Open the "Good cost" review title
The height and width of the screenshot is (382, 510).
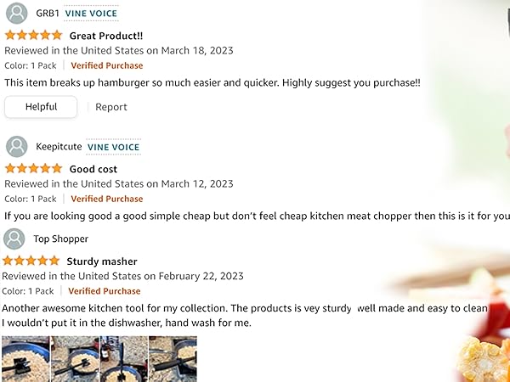point(93,169)
